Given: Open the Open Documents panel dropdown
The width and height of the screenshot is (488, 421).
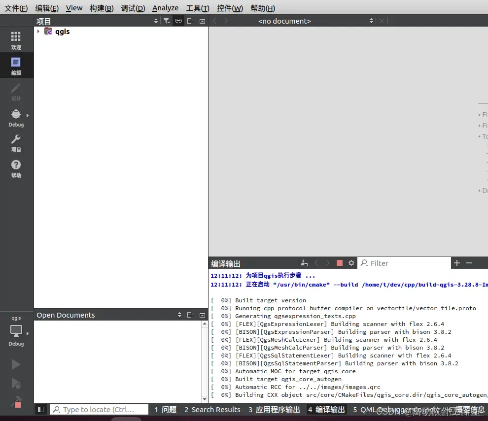Looking at the screenshot, I should (x=179, y=315).
